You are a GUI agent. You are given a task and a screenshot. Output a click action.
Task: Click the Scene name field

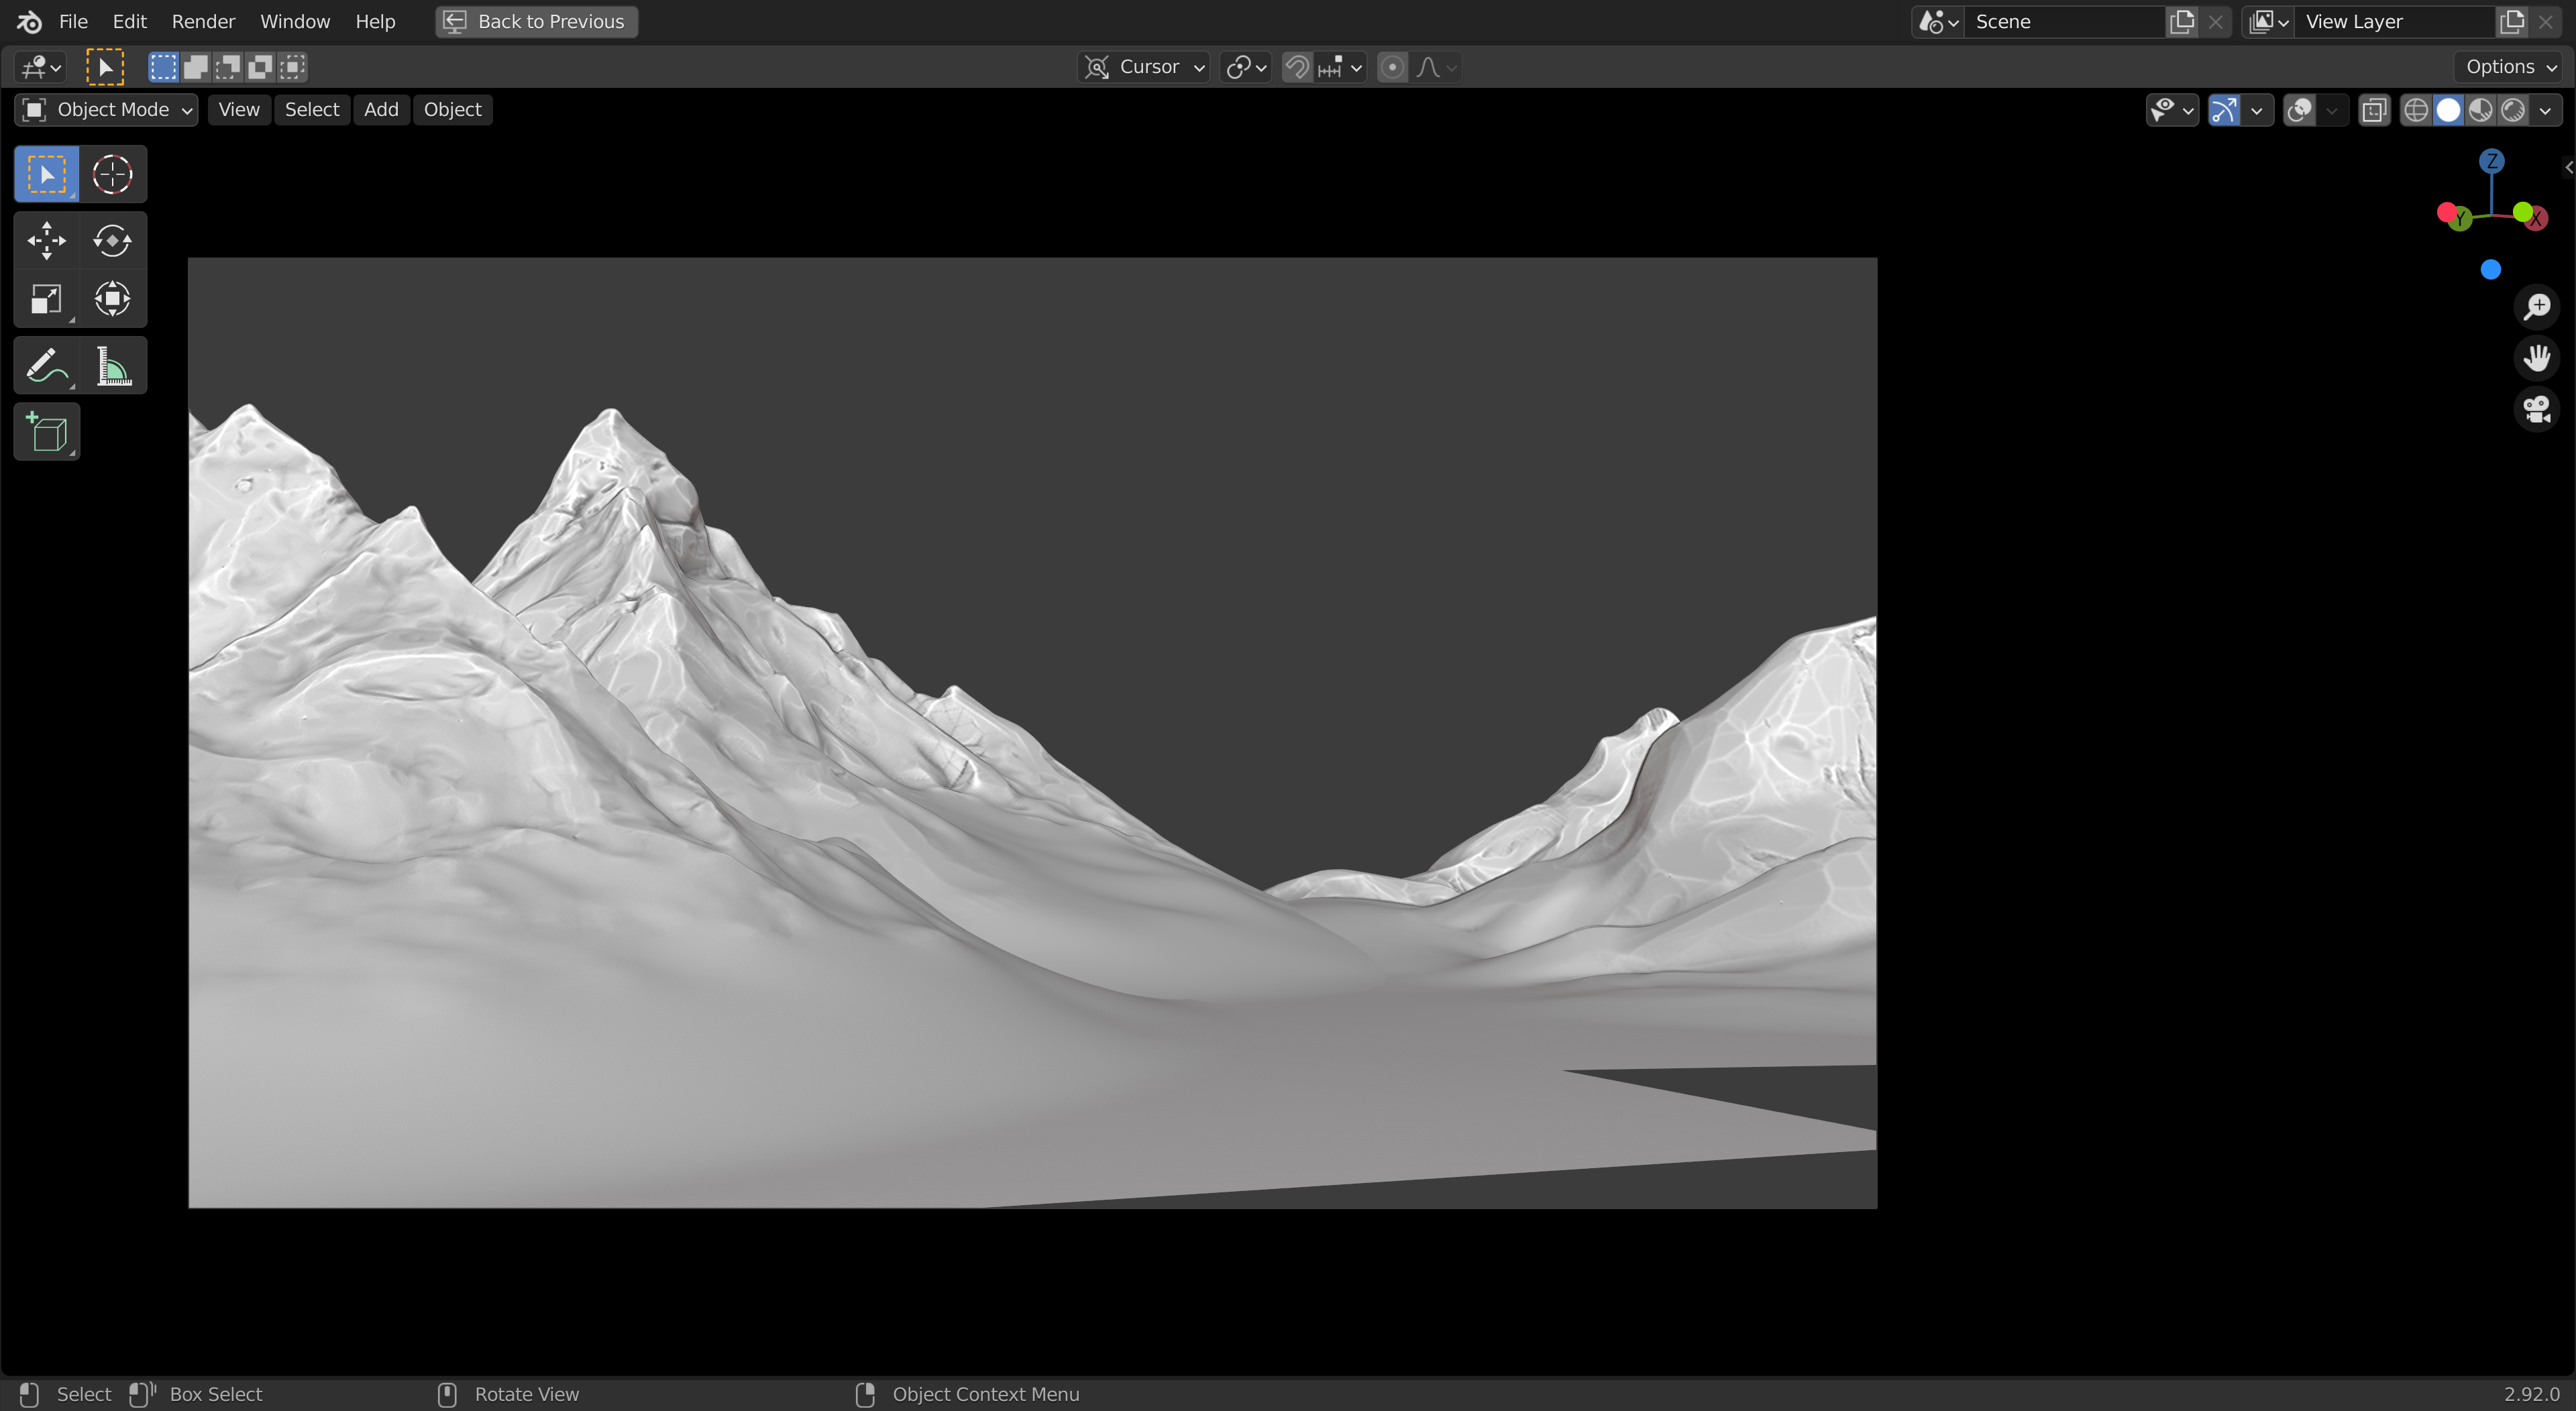click(x=2062, y=21)
